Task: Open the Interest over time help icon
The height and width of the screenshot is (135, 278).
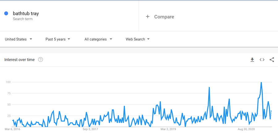Action: (41, 60)
